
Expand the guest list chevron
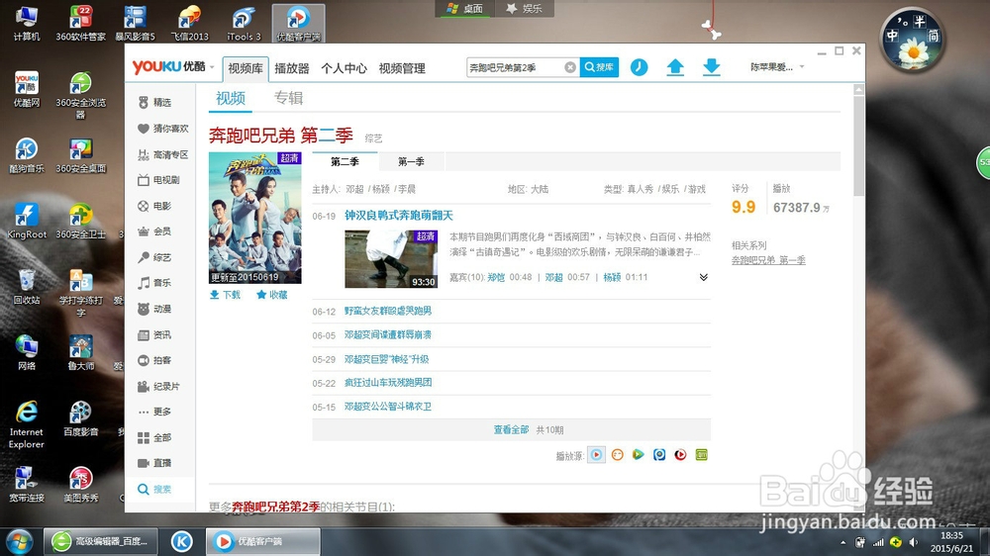pos(703,277)
